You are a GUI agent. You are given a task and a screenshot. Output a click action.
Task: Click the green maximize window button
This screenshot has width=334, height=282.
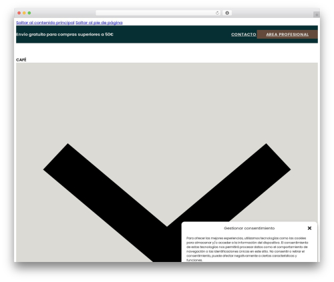pos(29,13)
